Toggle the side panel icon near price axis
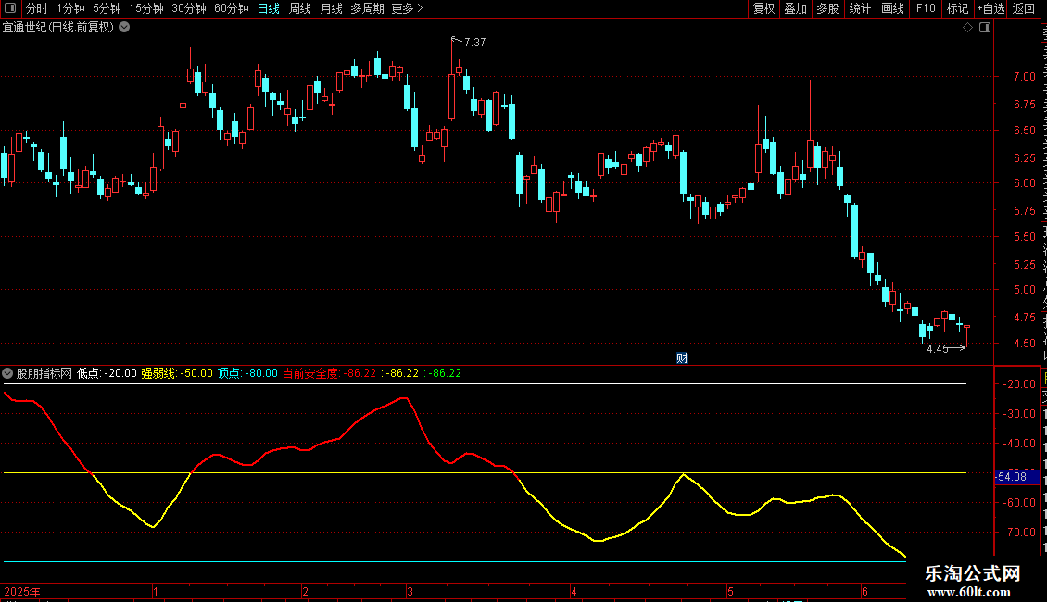 [x=985, y=28]
